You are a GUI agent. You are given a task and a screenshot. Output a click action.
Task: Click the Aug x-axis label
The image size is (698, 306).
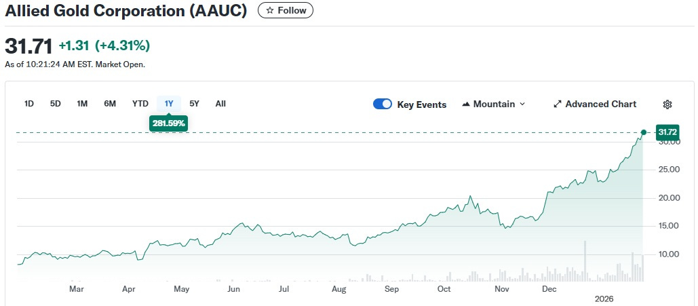[x=338, y=289]
